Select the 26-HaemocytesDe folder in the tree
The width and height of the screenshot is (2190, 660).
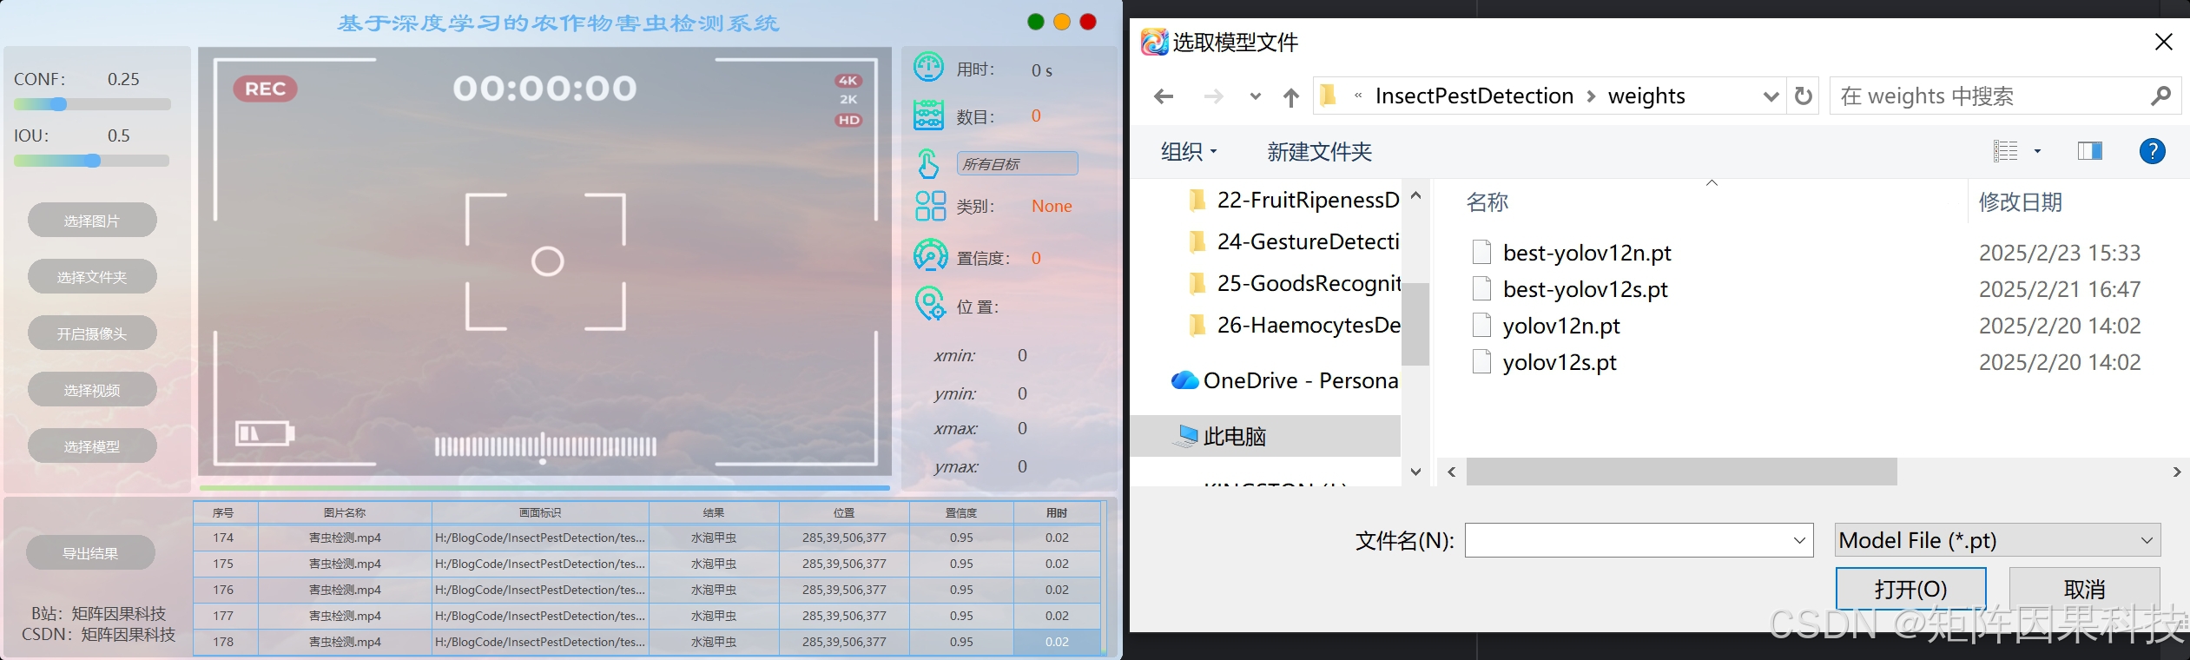(x=1294, y=325)
